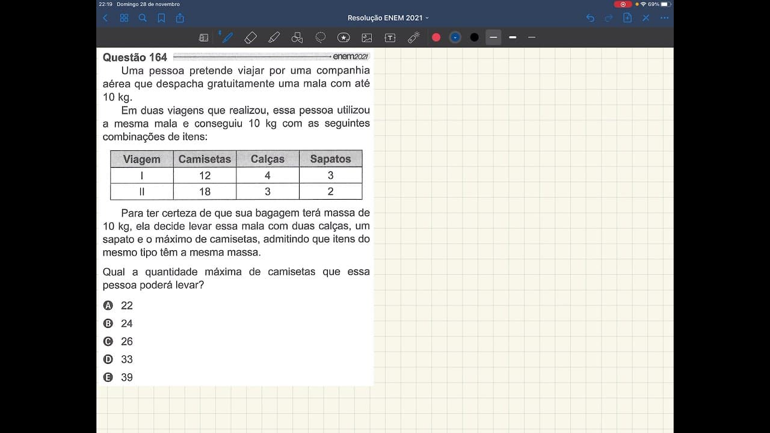Screen dimensions: 770x433
Task: Tap the screen recording indicator in status bar
Action: tap(623, 4)
